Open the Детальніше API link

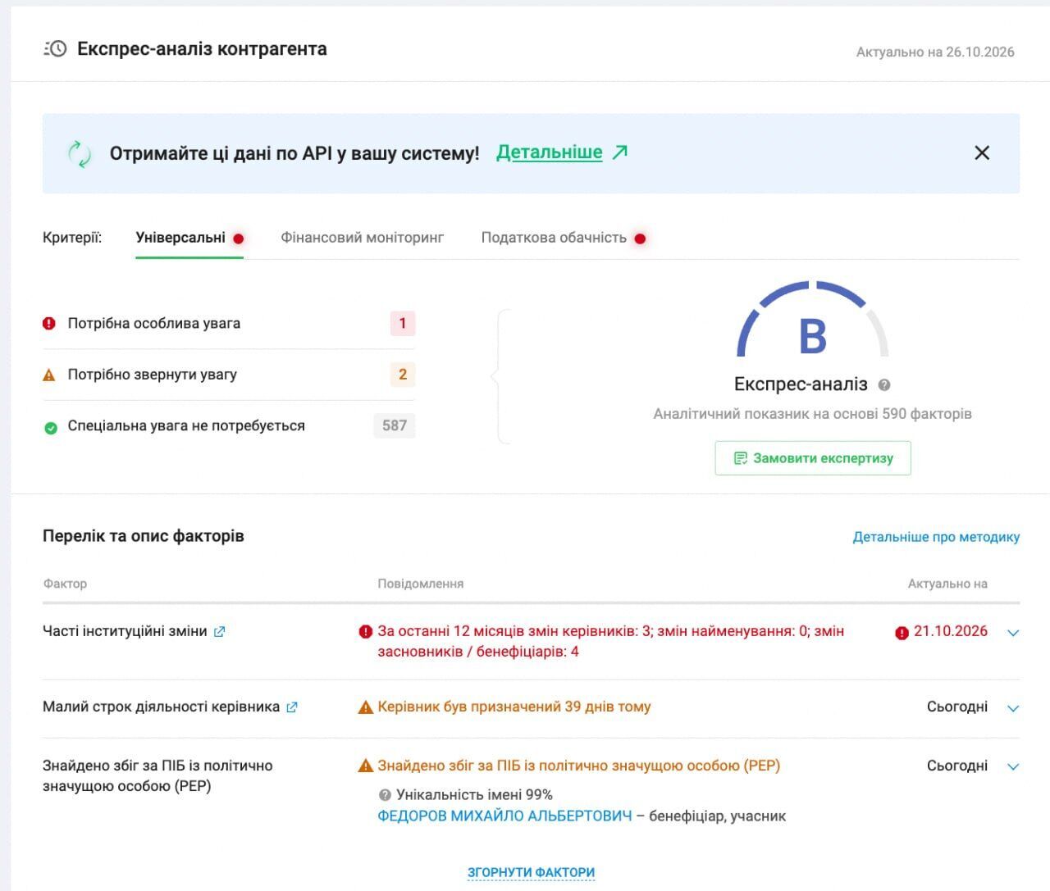(x=550, y=152)
